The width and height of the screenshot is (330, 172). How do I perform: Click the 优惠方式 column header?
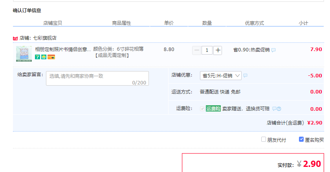[x=254, y=23]
